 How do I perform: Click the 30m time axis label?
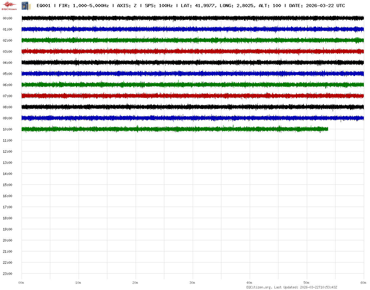[192, 283]
